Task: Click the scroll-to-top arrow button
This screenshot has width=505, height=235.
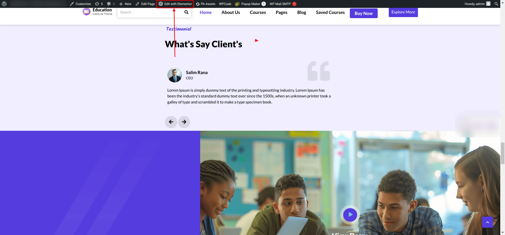Action: (x=487, y=222)
